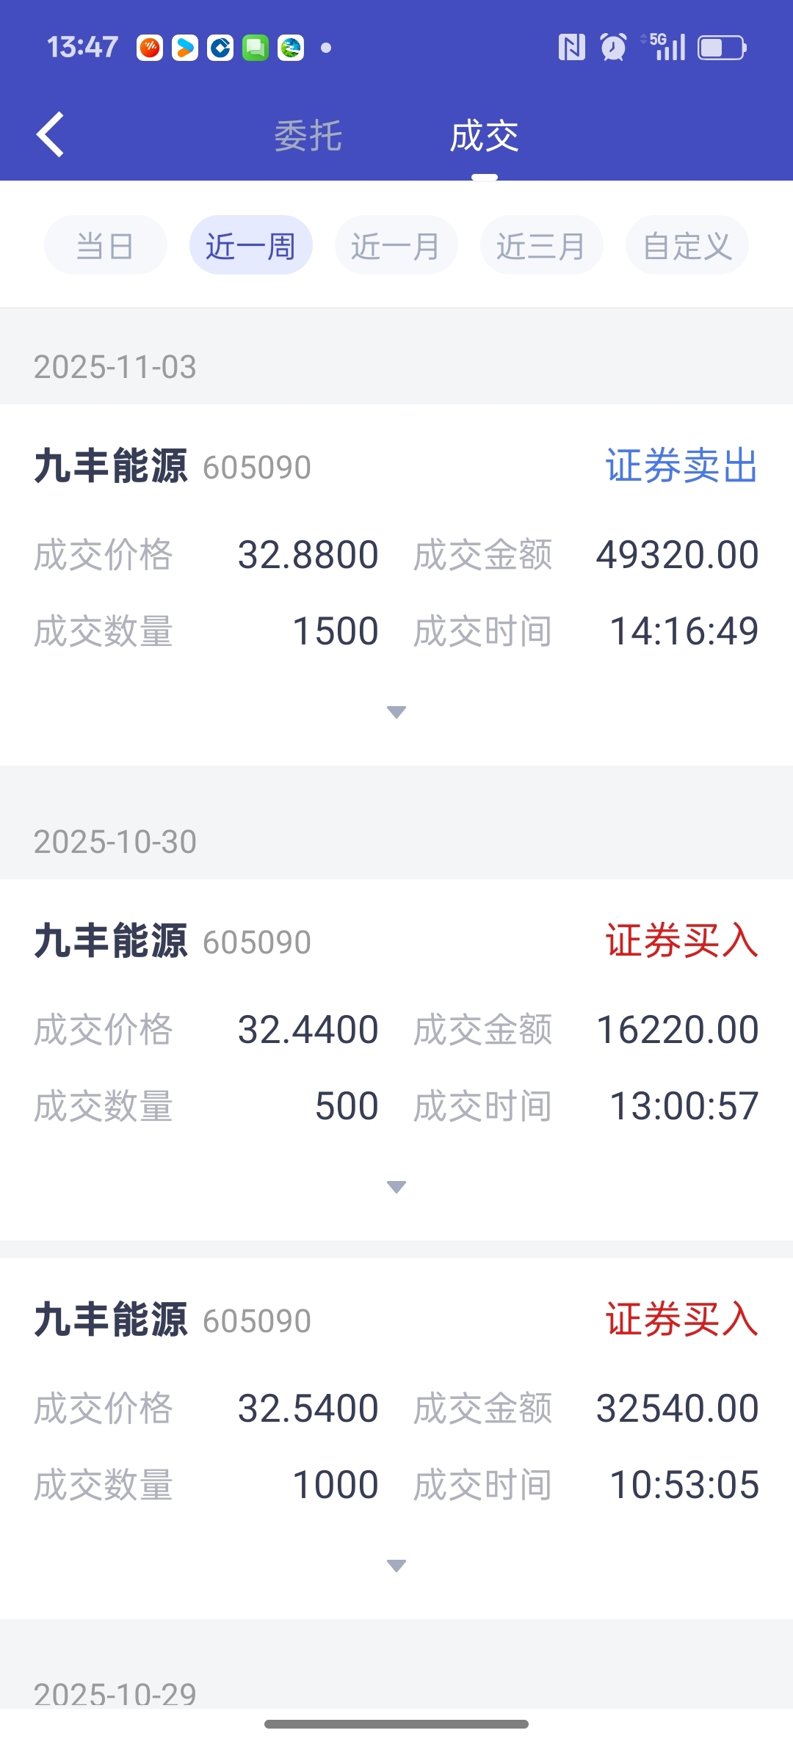Tap the green message notification icon

256,48
